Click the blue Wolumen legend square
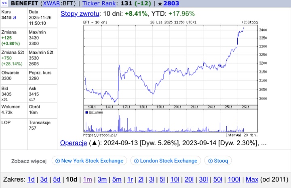The image size is (291, 188). pyautogui.click(x=86, y=112)
